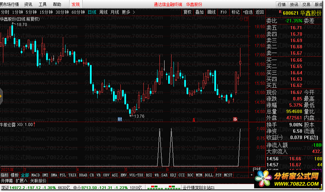Add the stock with +自选
The height and width of the screenshot is (192, 325).
[248, 12]
